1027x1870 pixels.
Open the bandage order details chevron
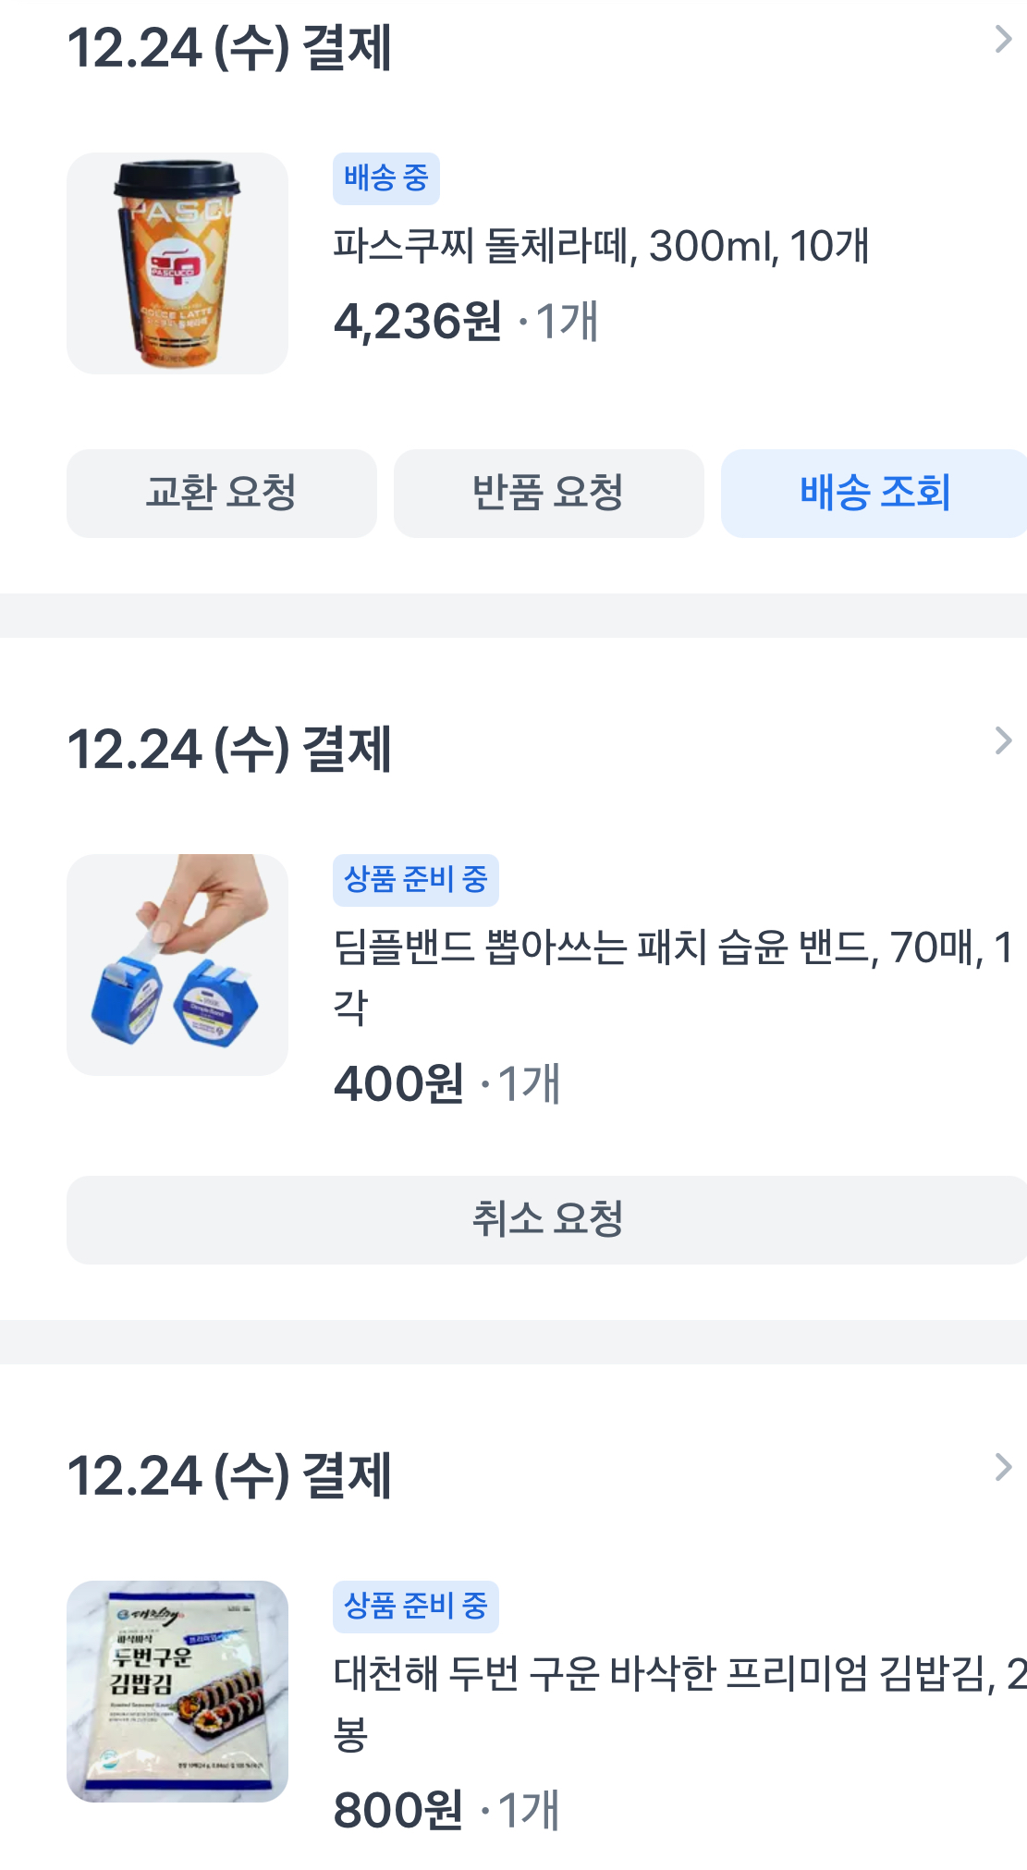click(x=1003, y=740)
